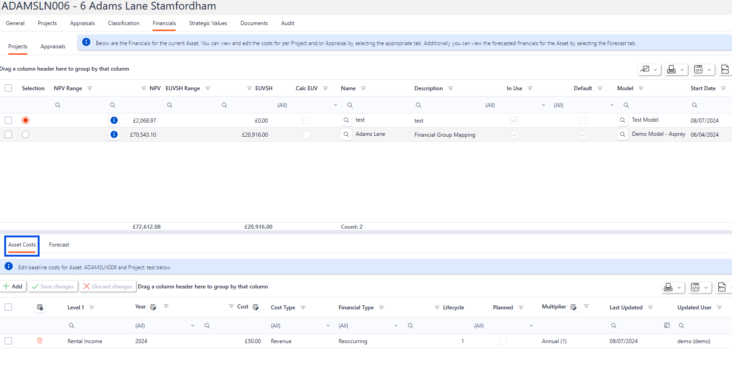Screen dimensions: 732x375
Task: Check the Rental Income row checkbox
Action: (x=8, y=341)
